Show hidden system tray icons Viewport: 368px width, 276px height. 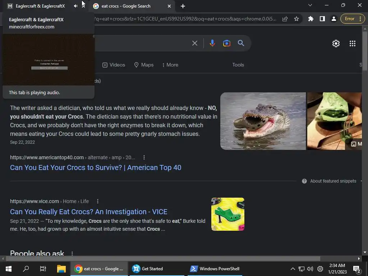tap(293, 269)
